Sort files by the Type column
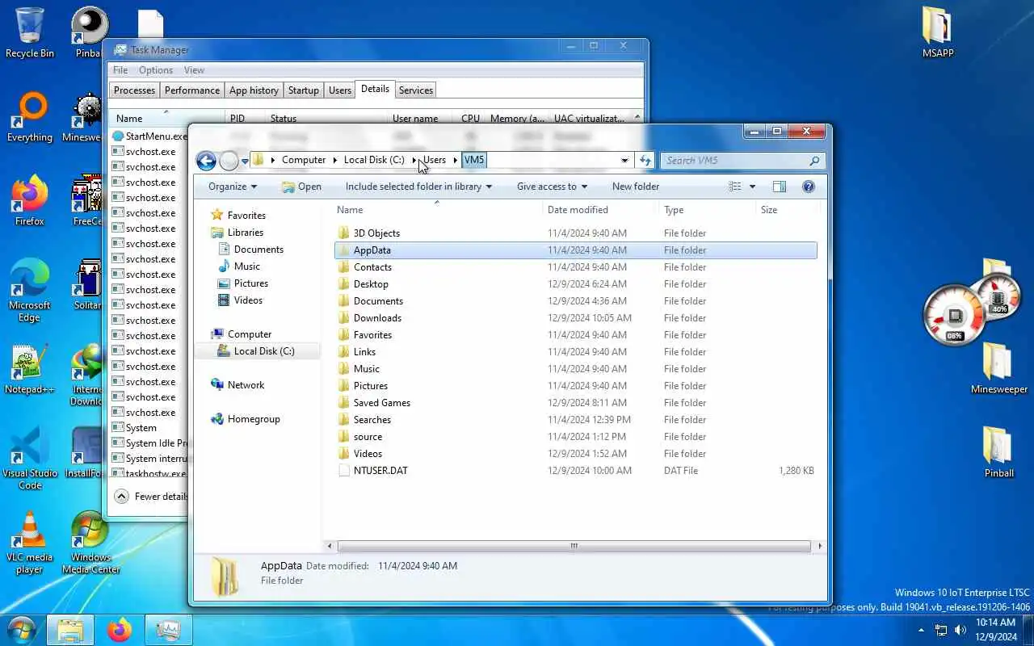 point(708,210)
